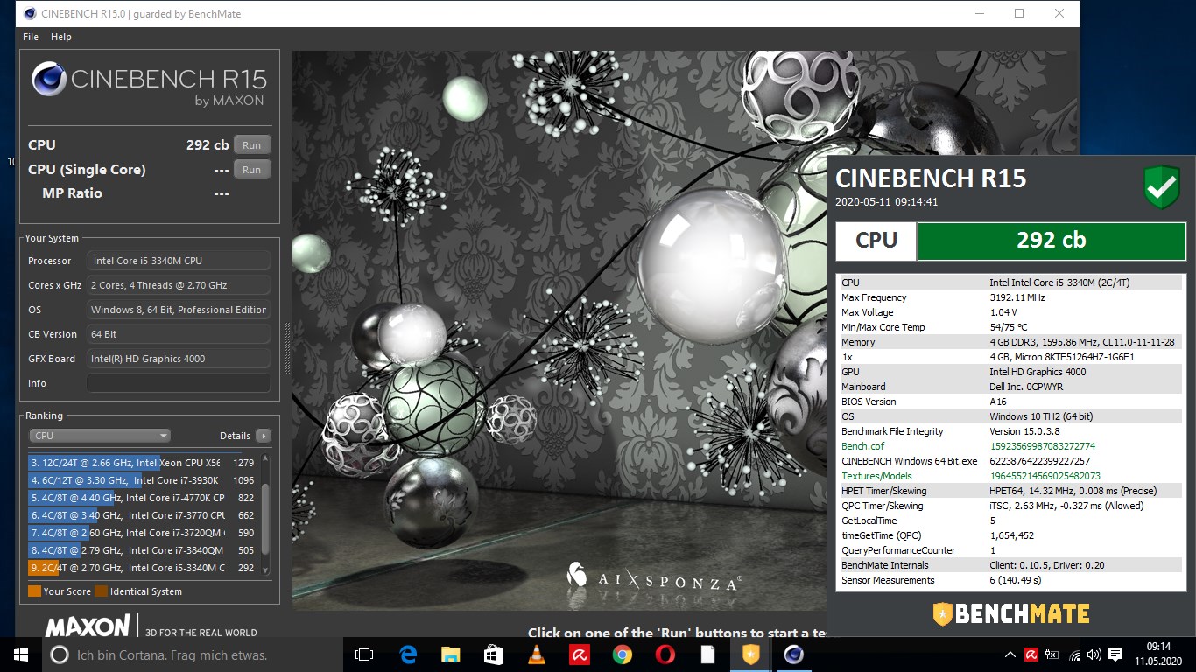This screenshot has height=672, width=1196.
Task: Open VLC media player from taskbar
Action: pos(537,654)
